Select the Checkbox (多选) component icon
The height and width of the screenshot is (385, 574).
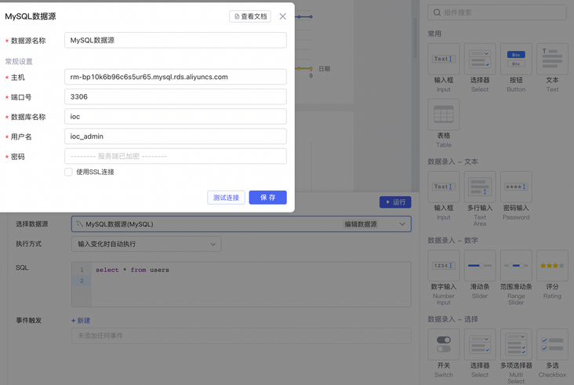(x=552, y=344)
